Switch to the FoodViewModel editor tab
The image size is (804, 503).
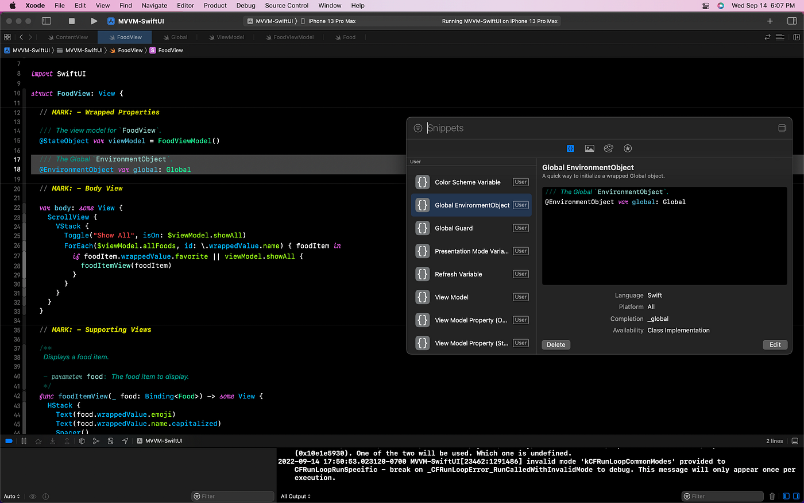tap(293, 37)
